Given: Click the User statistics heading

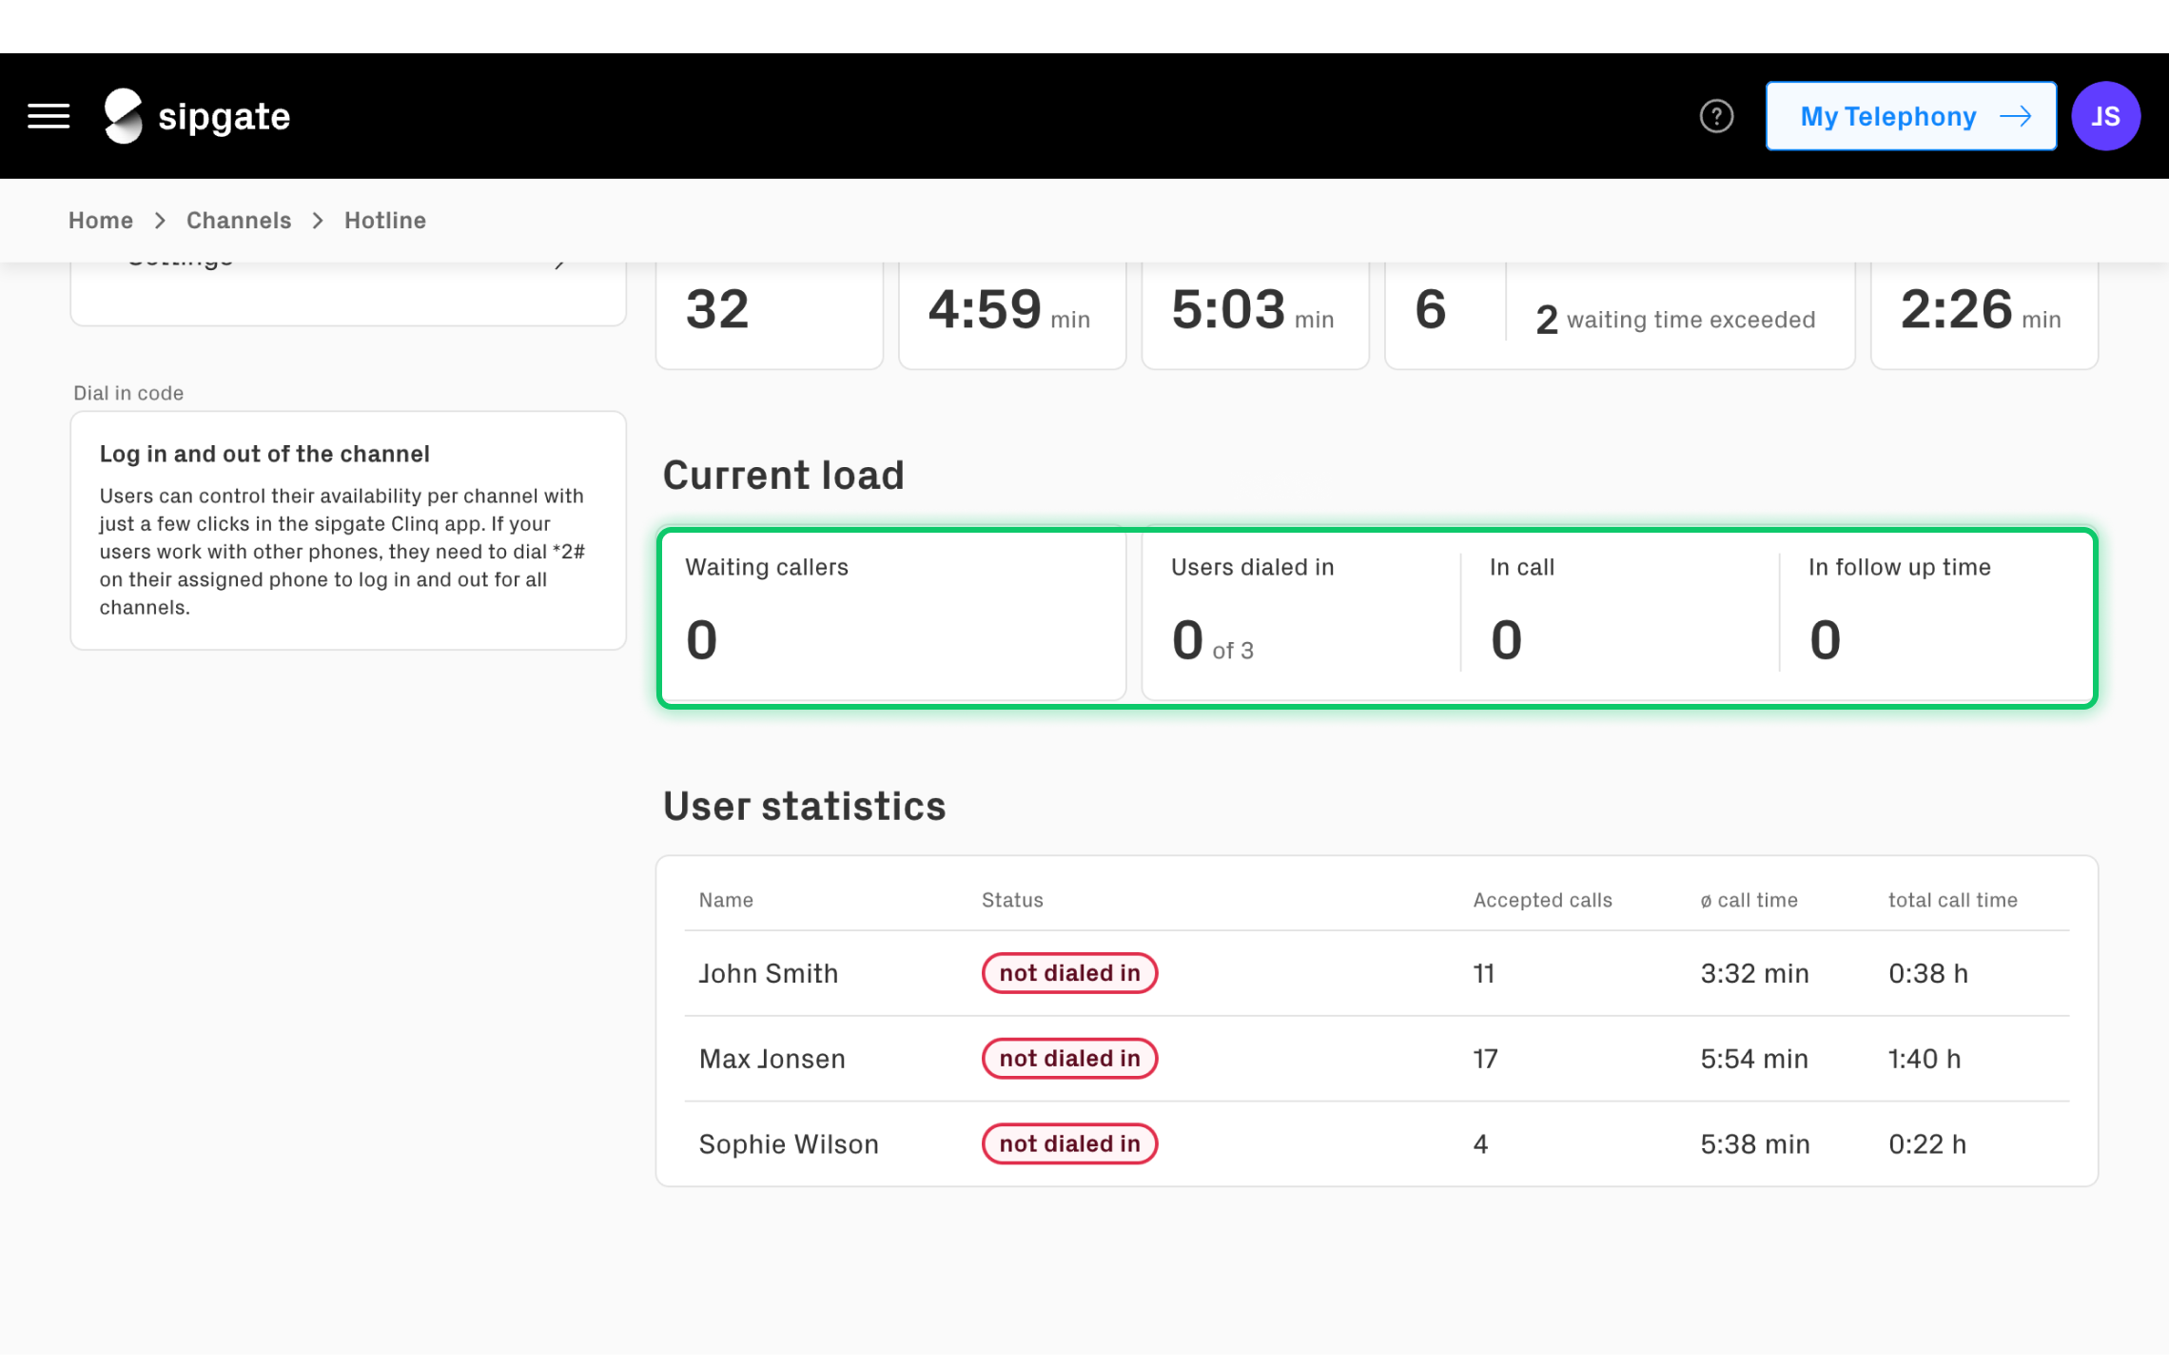Looking at the screenshot, I should coord(804,806).
